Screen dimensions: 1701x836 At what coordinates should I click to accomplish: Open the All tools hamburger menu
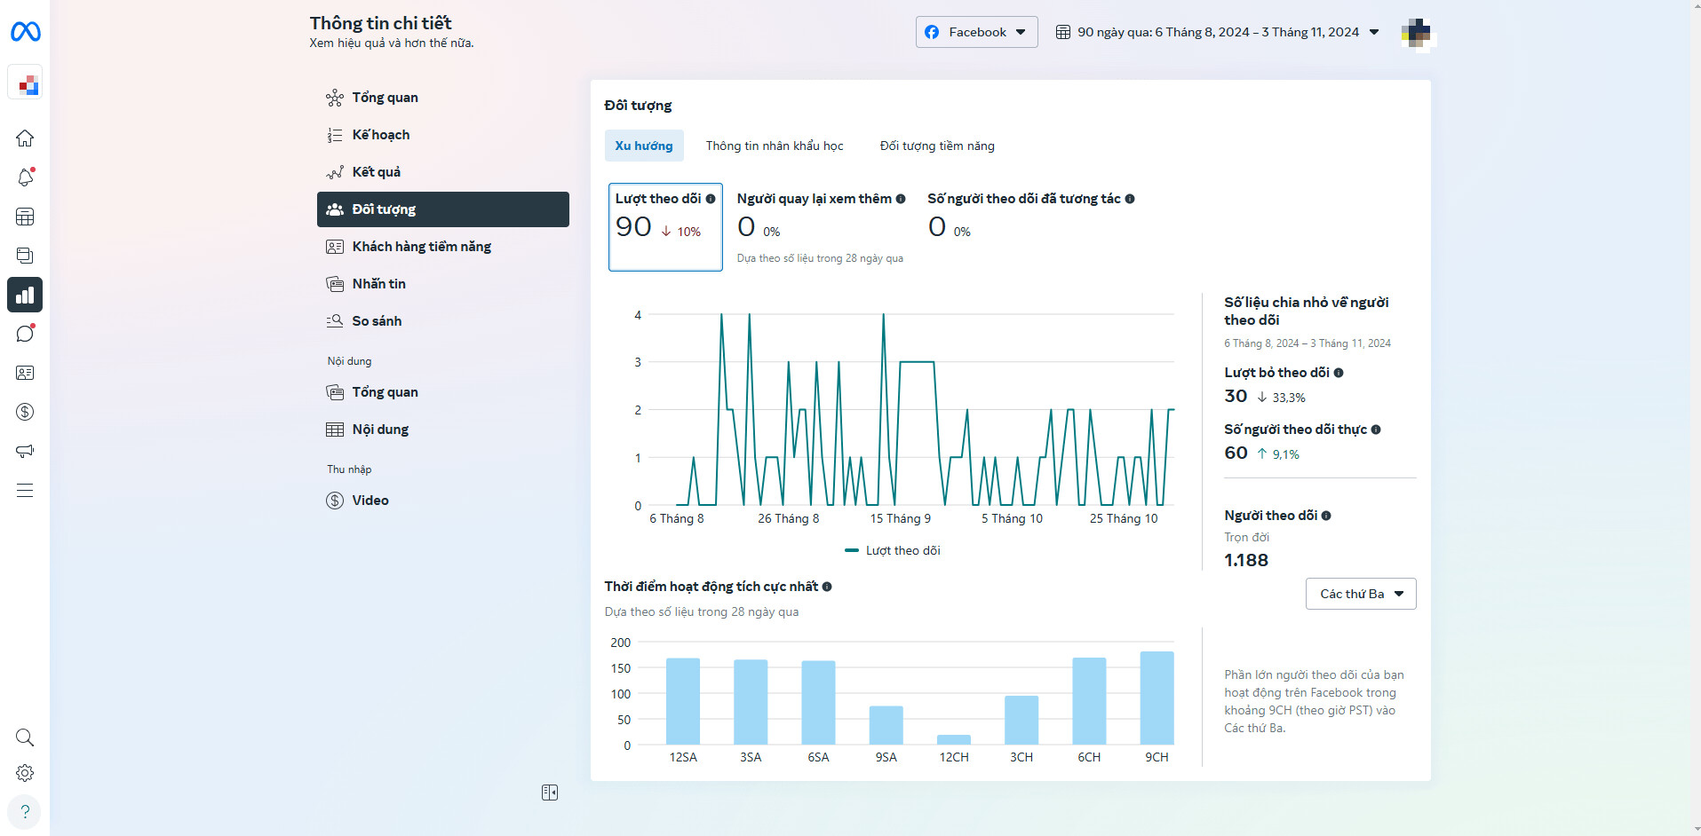(x=25, y=490)
